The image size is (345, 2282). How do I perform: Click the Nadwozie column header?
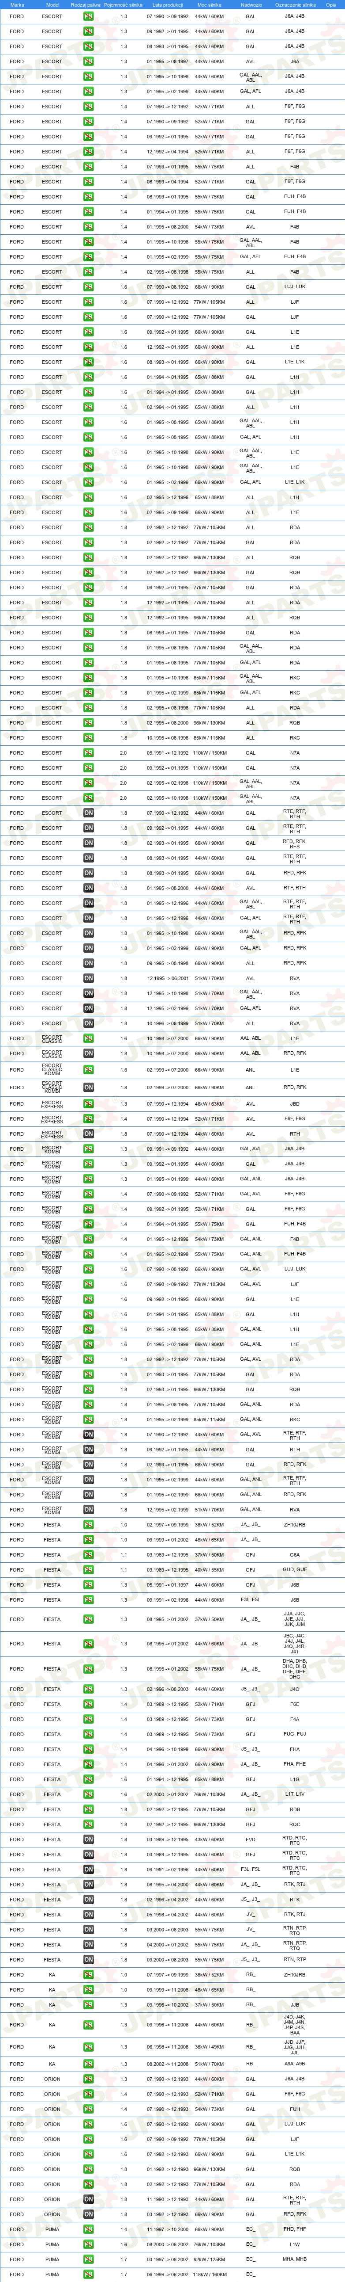point(250,4)
